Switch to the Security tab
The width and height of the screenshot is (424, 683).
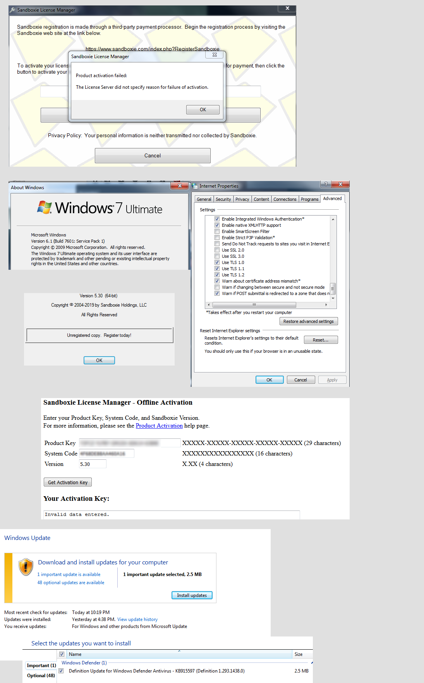click(223, 199)
